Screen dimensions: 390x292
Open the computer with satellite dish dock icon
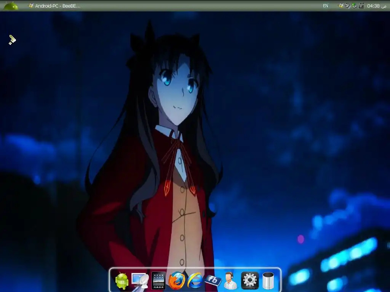point(140,281)
